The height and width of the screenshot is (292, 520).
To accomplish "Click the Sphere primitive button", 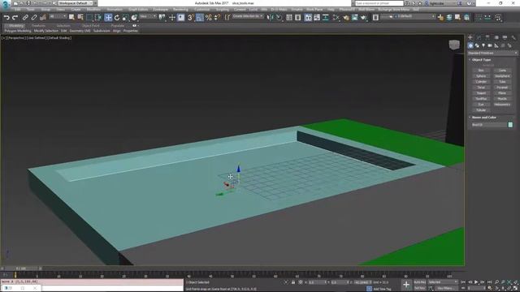I will click(x=481, y=75).
